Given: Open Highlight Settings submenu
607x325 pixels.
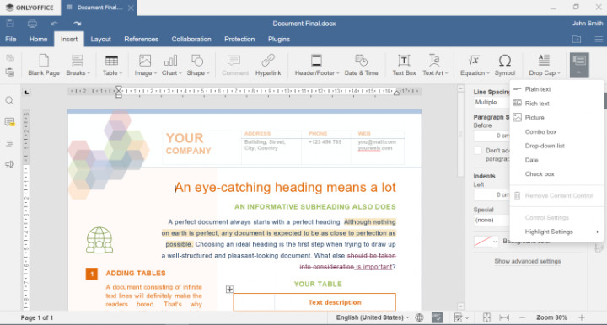Looking at the screenshot, I should [556, 232].
